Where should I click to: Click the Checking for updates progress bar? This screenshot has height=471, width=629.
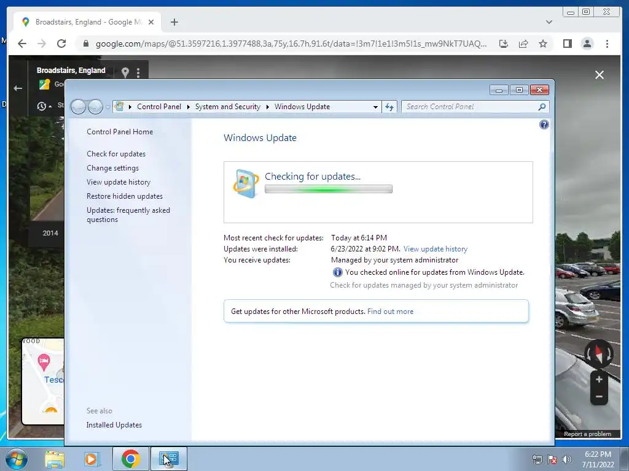[328, 189]
